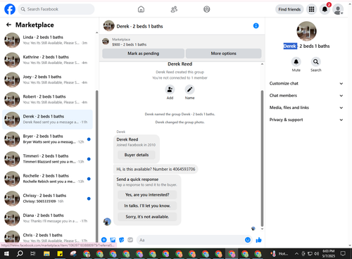Open Robert - 2 beds 1 baths chat
352x259 pixels.
(47, 99)
